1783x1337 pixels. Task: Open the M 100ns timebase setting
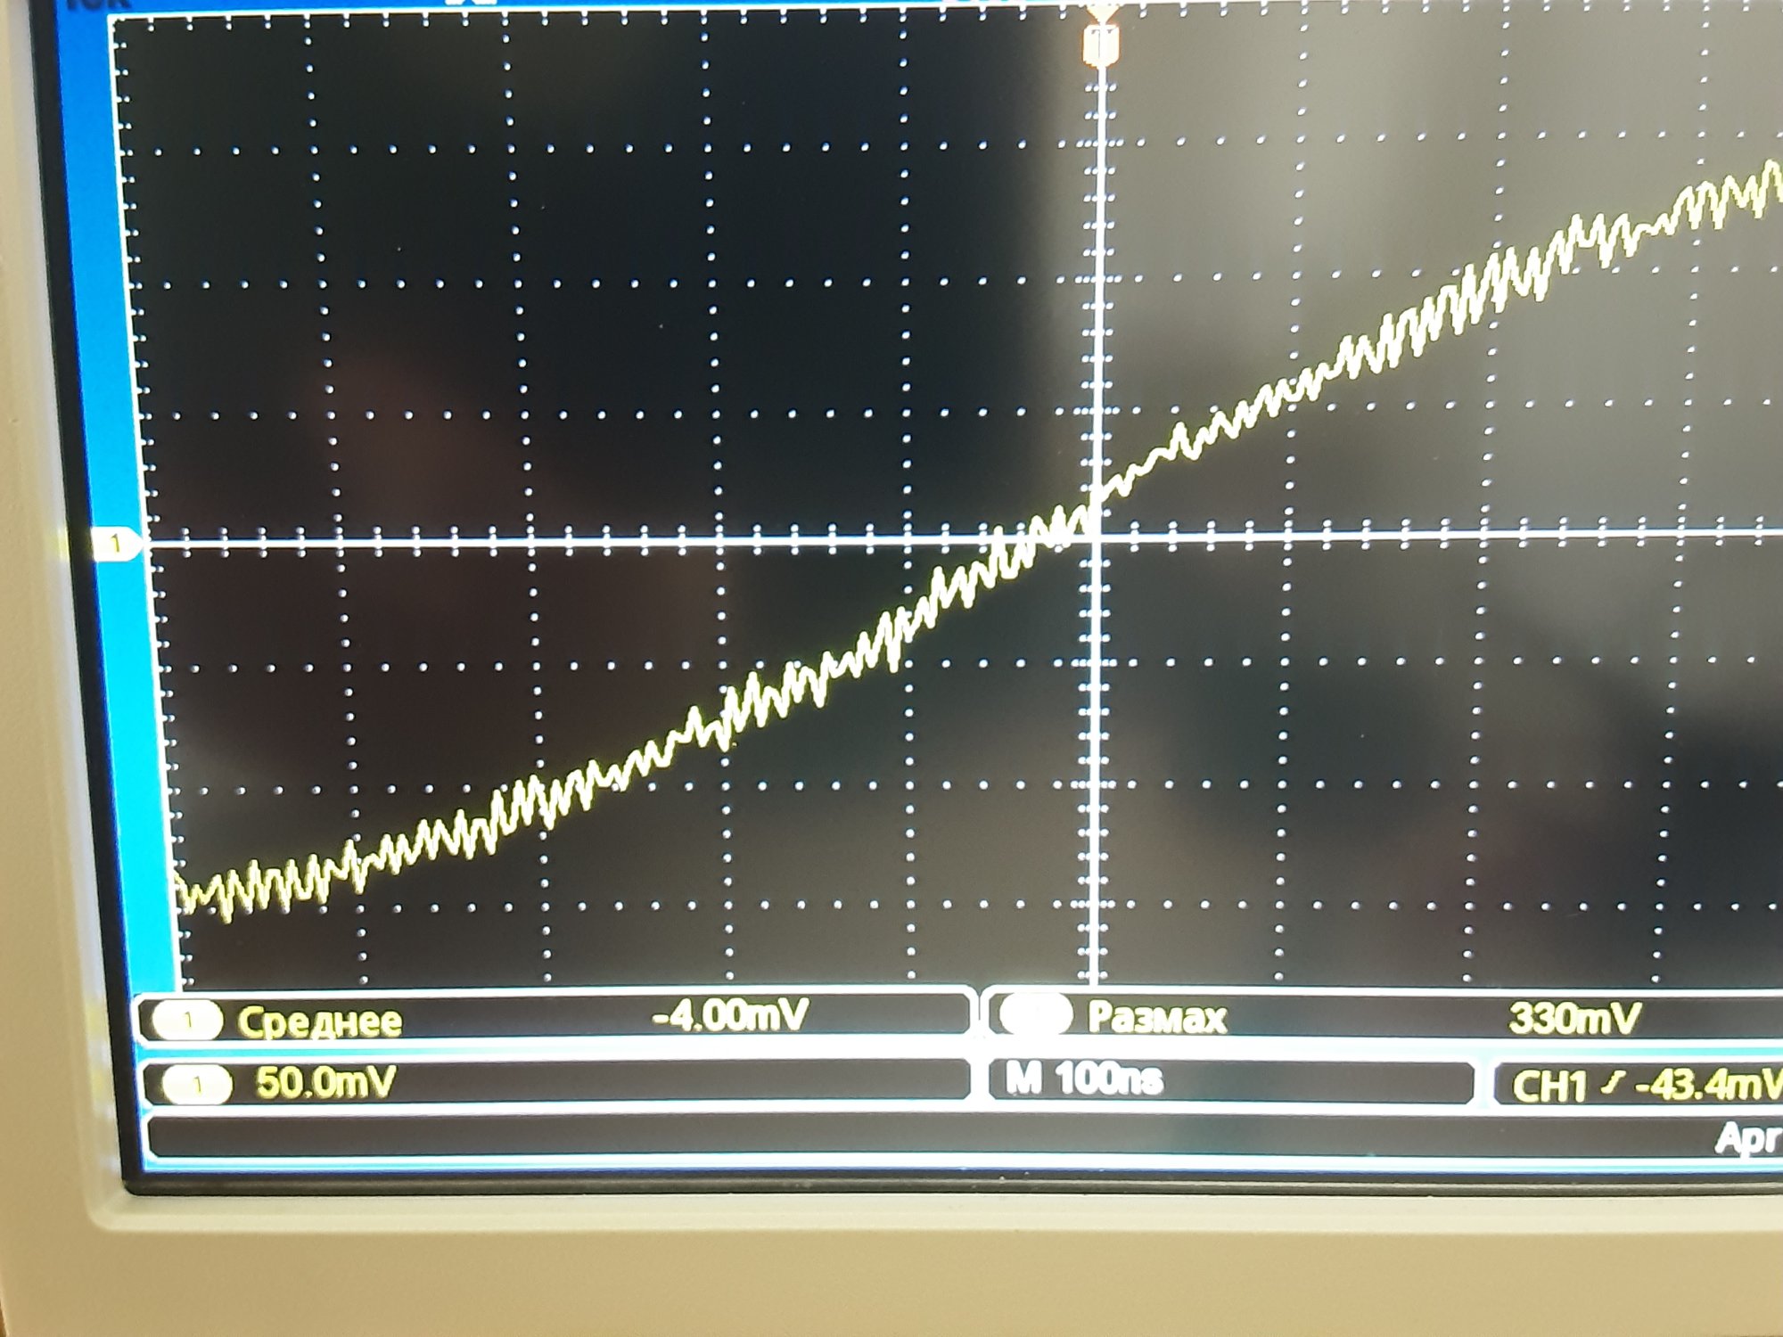point(1084,1079)
